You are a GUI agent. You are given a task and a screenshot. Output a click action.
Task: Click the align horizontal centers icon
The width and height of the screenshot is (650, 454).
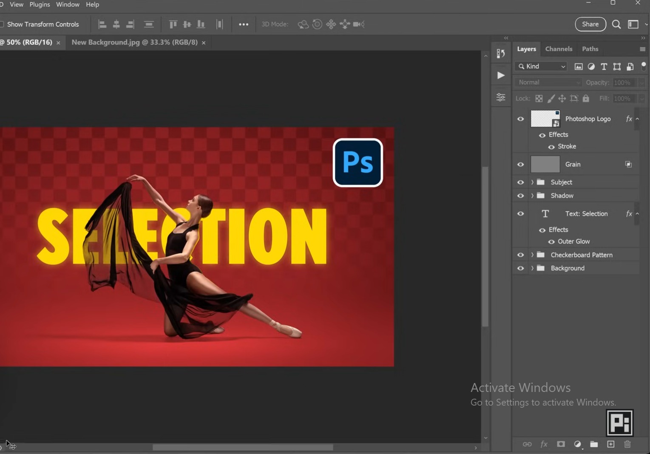[x=116, y=24]
